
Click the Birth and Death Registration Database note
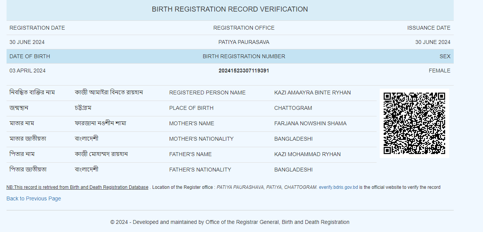tap(77, 187)
